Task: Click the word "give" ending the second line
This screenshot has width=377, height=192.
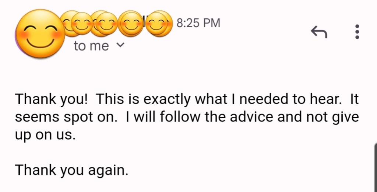Action: point(346,117)
